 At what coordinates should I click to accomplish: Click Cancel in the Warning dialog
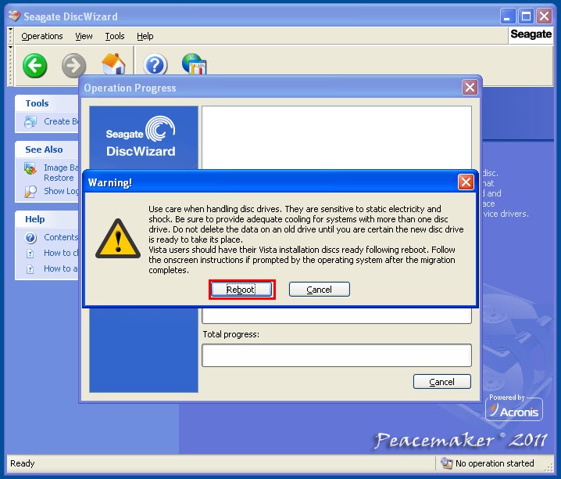(319, 290)
